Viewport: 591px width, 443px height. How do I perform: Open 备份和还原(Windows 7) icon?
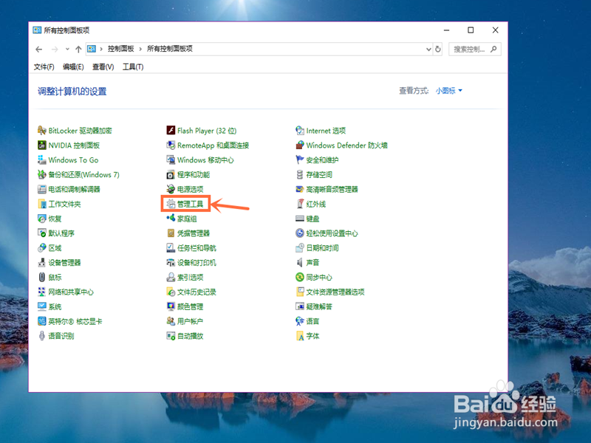[42, 174]
